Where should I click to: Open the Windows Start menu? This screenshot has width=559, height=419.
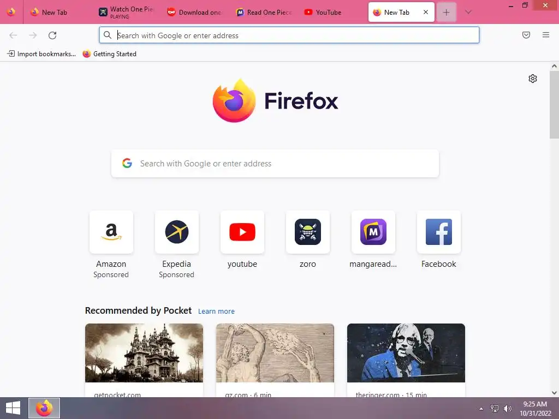[13, 408]
